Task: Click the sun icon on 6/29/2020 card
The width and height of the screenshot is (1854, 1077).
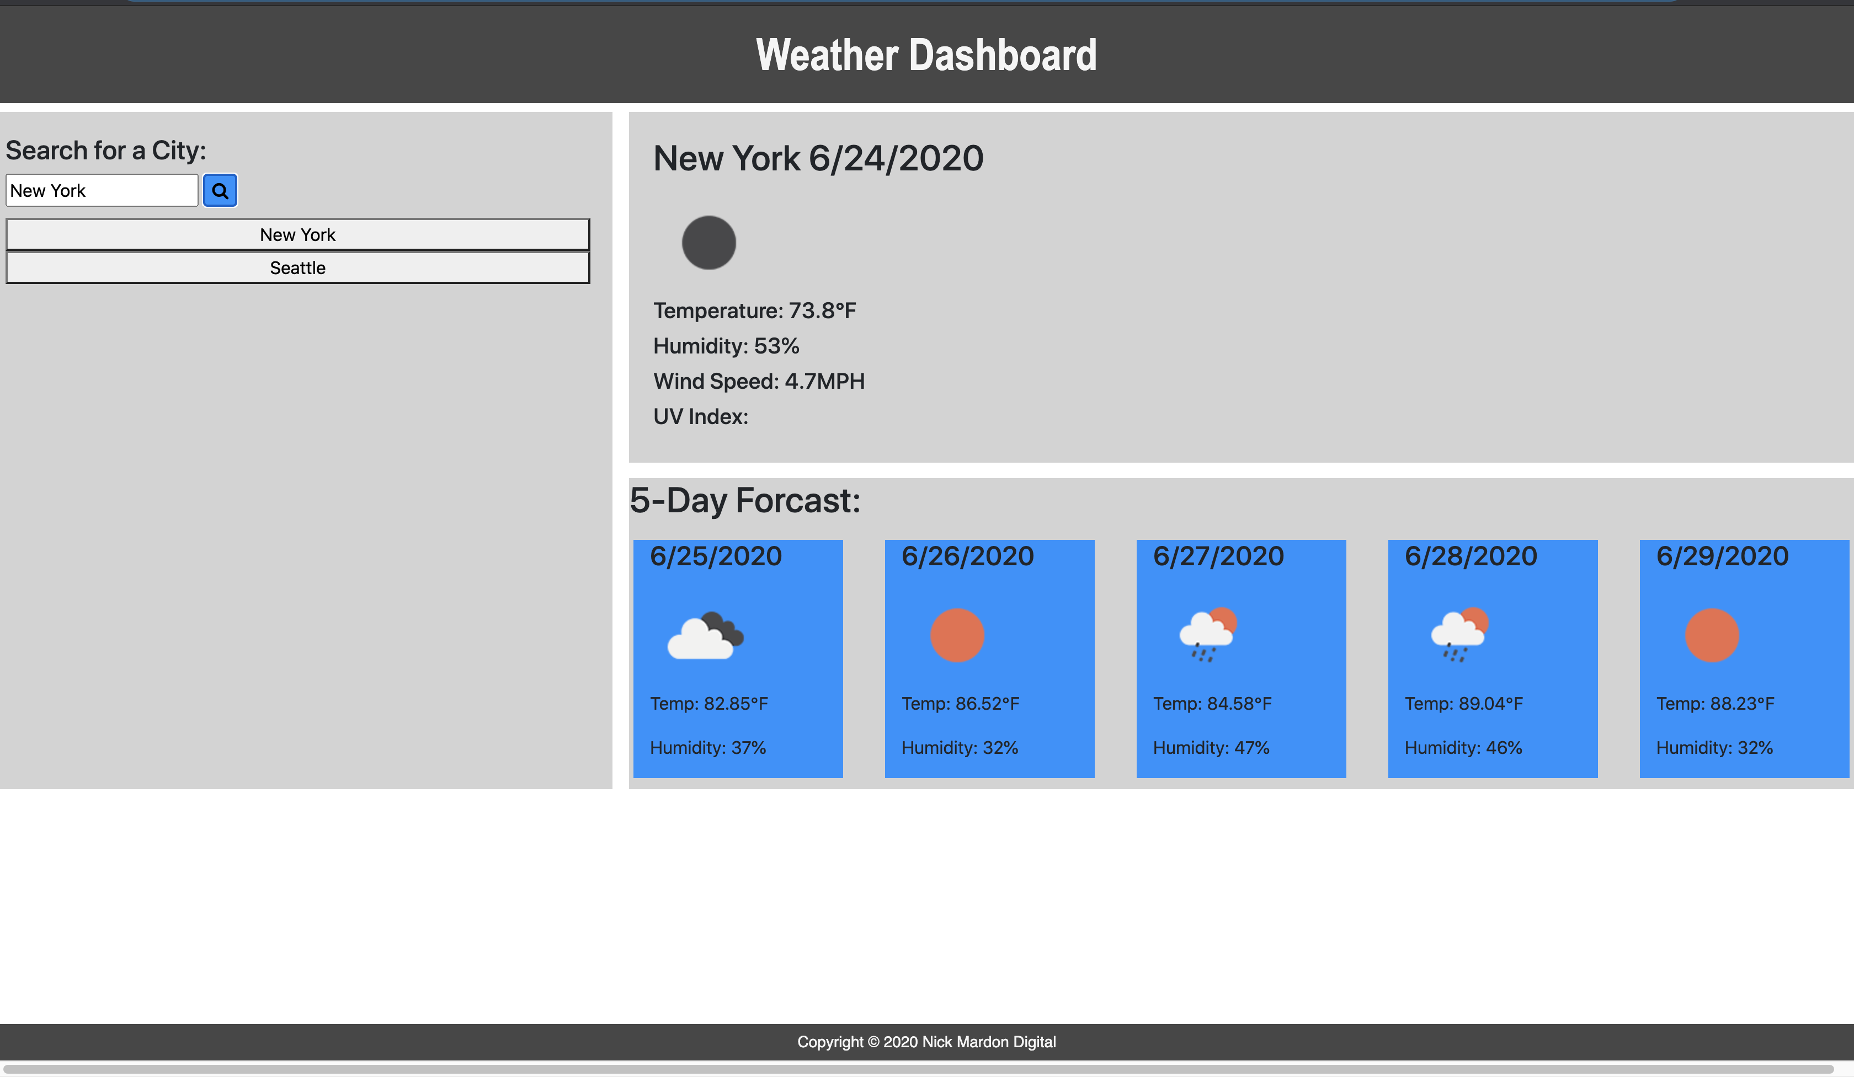Action: 1713,636
